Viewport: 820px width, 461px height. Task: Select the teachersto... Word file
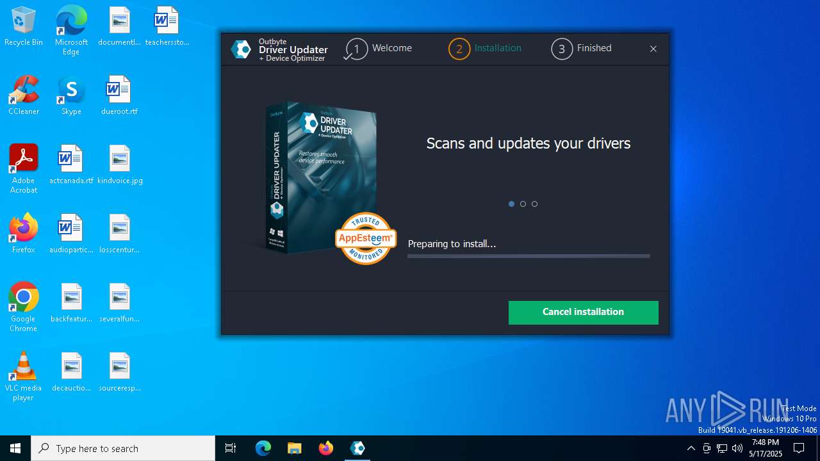167,27
